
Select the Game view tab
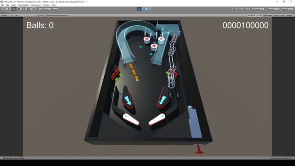pos(5,13)
